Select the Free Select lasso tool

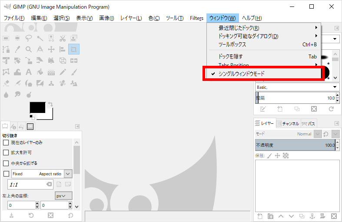tap(29, 39)
